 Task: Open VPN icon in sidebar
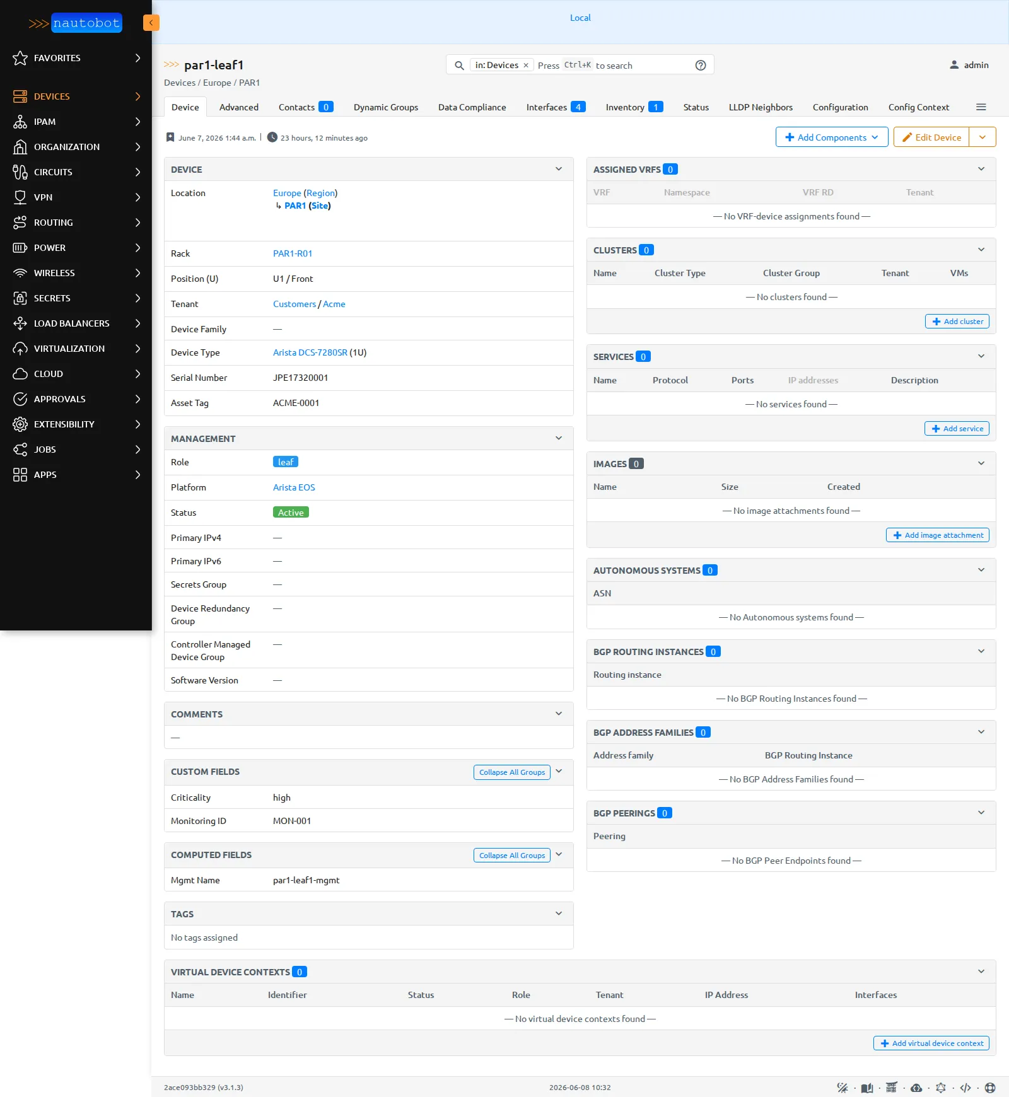pyautogui.click(x=20, y=197)
